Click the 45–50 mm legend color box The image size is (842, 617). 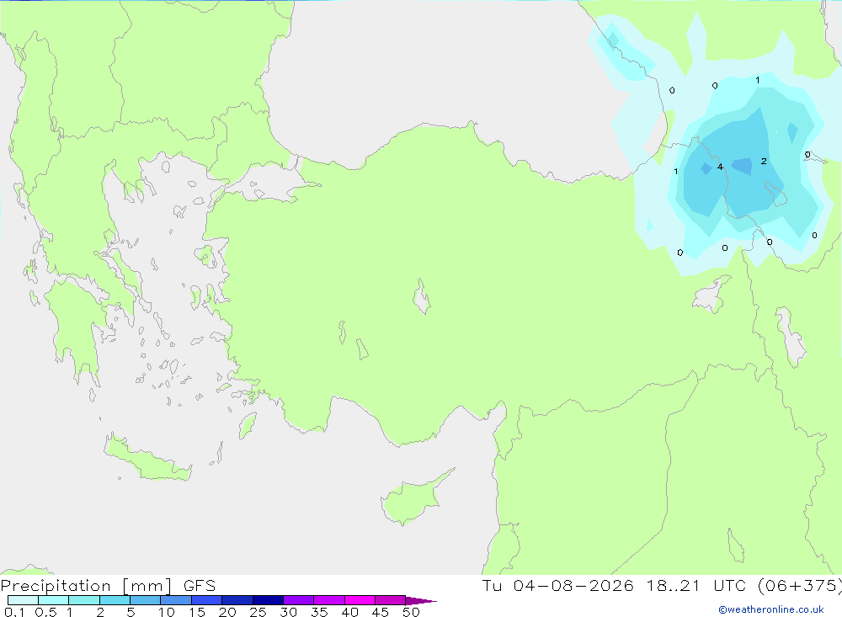[x=390, y=600]
